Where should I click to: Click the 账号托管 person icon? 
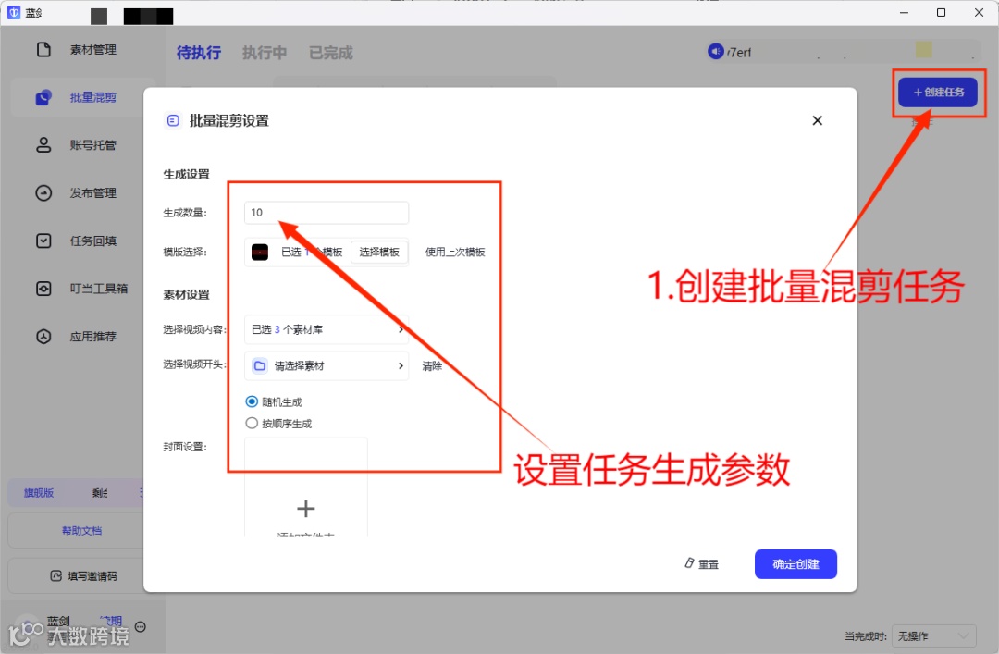tap(43, 145)
